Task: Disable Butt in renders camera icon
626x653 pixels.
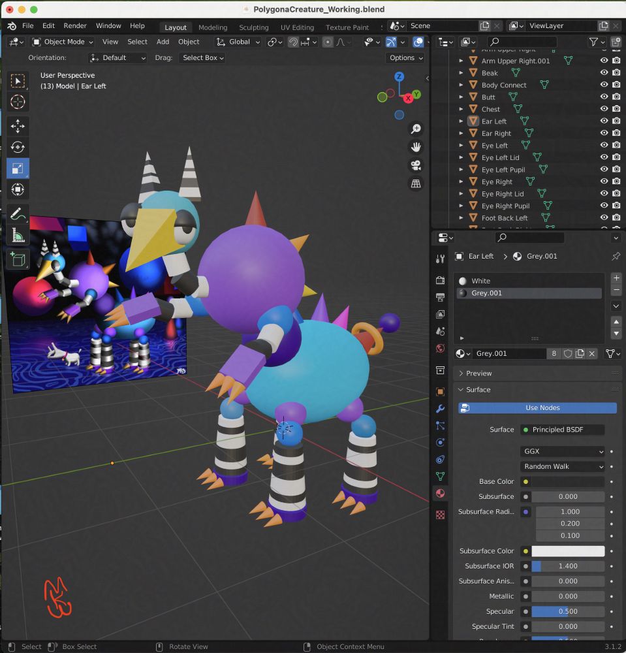Action: tap(616, 97)
